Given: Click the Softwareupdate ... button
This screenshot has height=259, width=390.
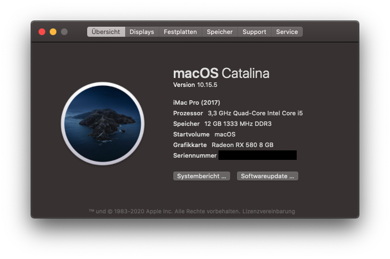Looking at the screenshot, I should (268, 176).
